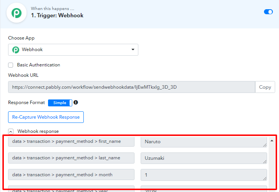The width and height of the screenshot is (279, 192).
Task: Click the response list scrollbar up arrow
Action: (272, 141)
